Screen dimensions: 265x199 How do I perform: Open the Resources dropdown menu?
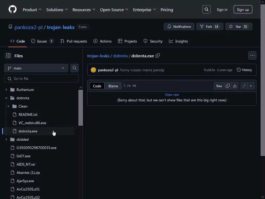tap(84, 10)
